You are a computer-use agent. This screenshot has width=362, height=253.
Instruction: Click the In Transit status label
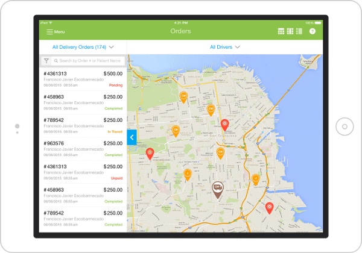coord(115,132)
